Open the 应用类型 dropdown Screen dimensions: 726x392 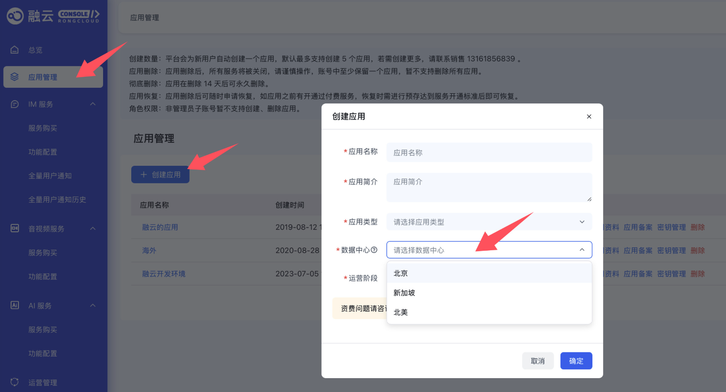[489, 222]
